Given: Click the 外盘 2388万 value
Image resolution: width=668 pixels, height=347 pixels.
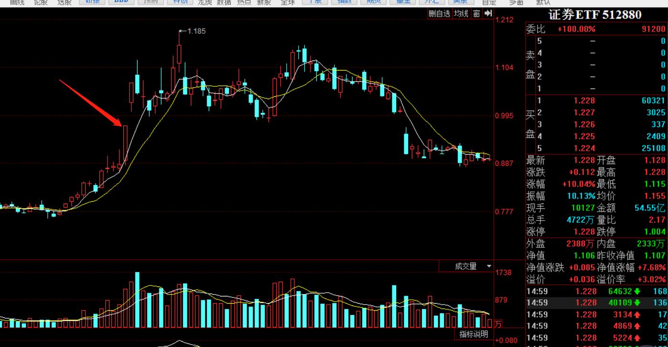Looking at the screenshot, I should pyautogui.click(x=581, y=244).
